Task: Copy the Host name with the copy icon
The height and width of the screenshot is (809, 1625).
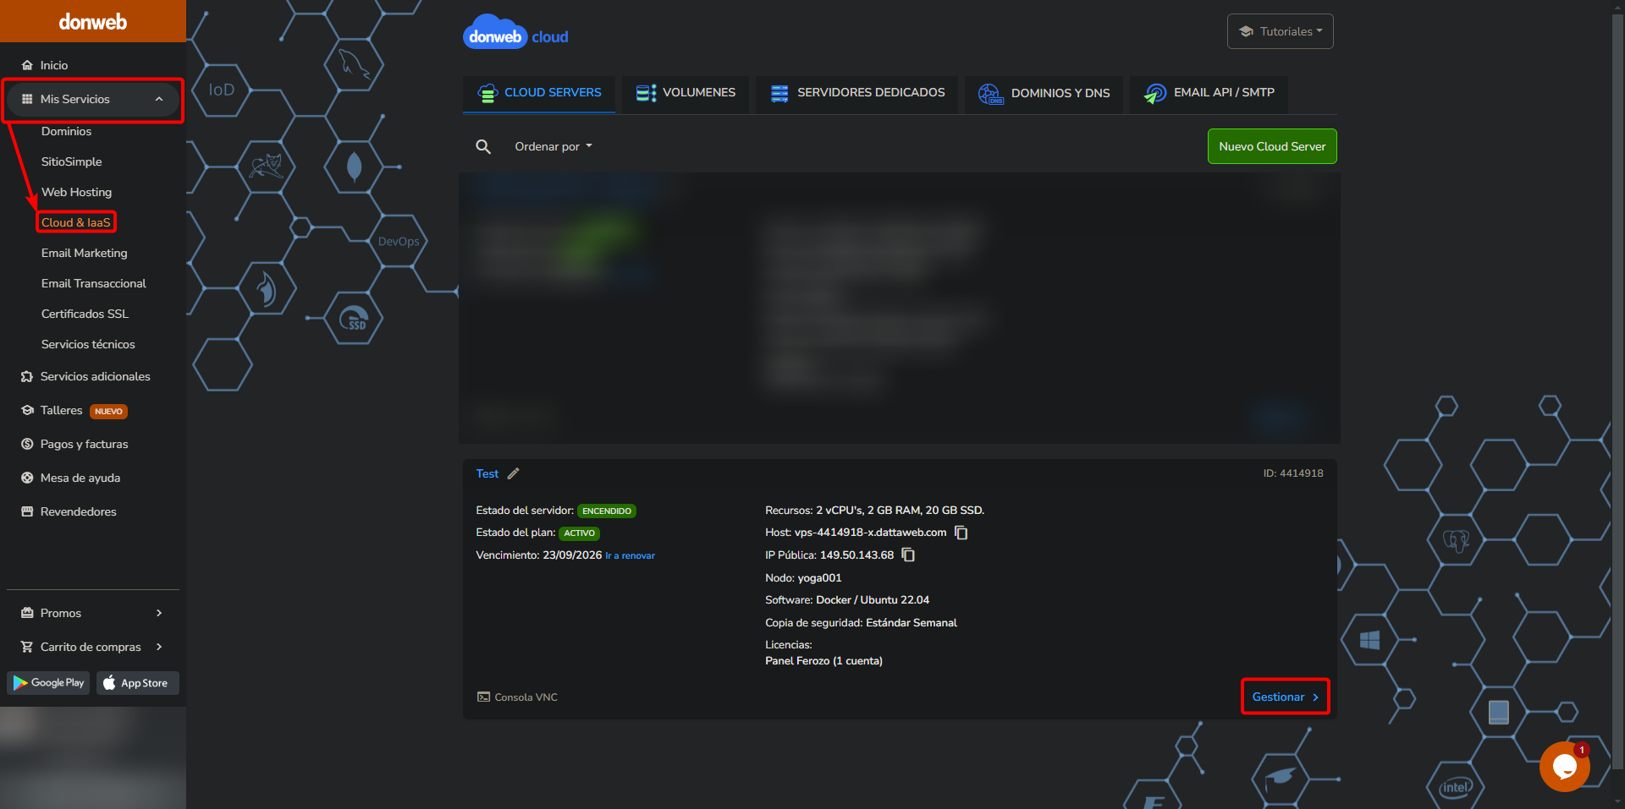Action: 961,533
